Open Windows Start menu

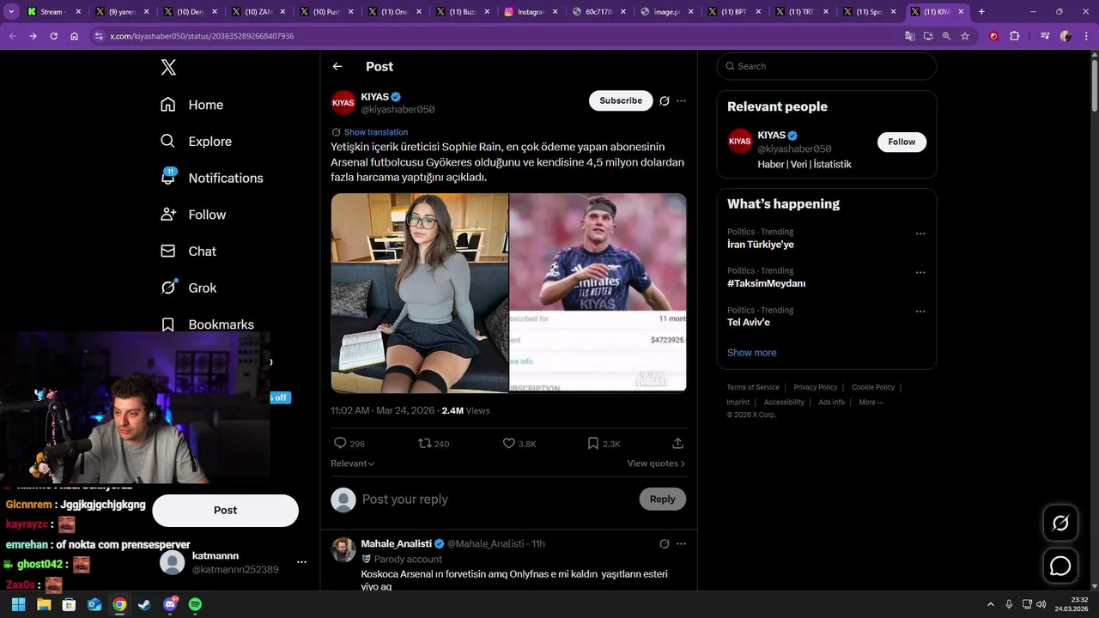click(x=18, y=605)
